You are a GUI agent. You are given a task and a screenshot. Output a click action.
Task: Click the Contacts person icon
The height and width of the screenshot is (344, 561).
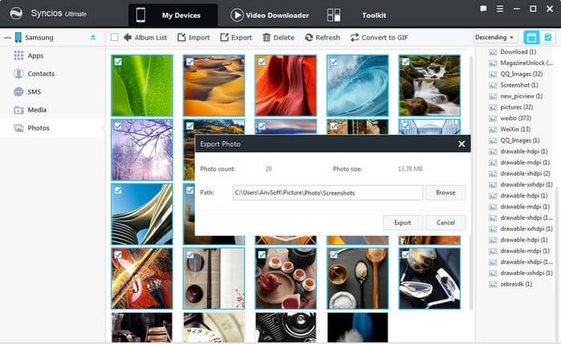click(18, 73)
